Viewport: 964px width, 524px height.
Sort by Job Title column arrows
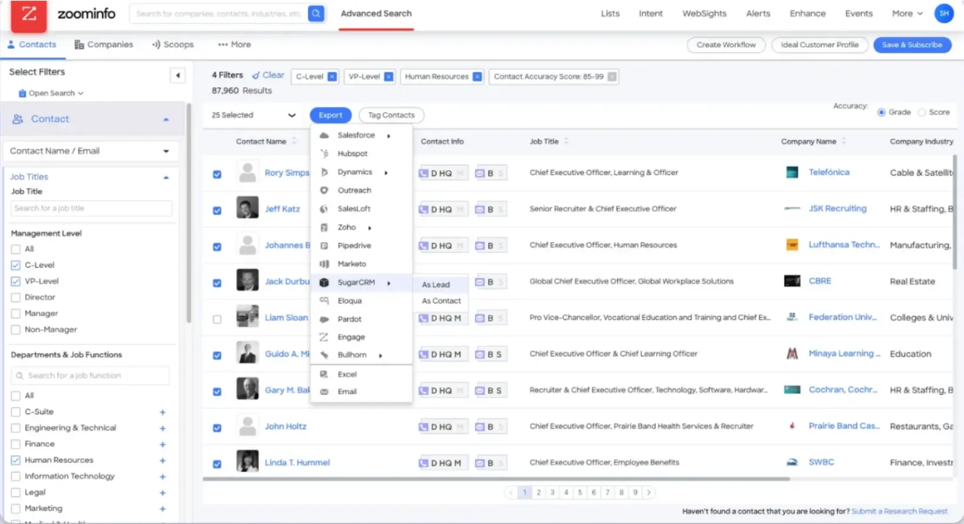pyautogui.click(x=566, y=141)
